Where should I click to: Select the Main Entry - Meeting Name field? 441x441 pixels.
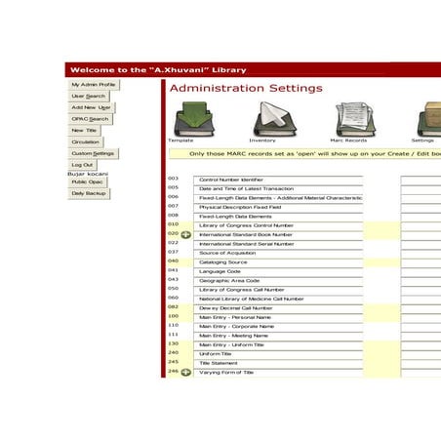[x=278, y=336]
